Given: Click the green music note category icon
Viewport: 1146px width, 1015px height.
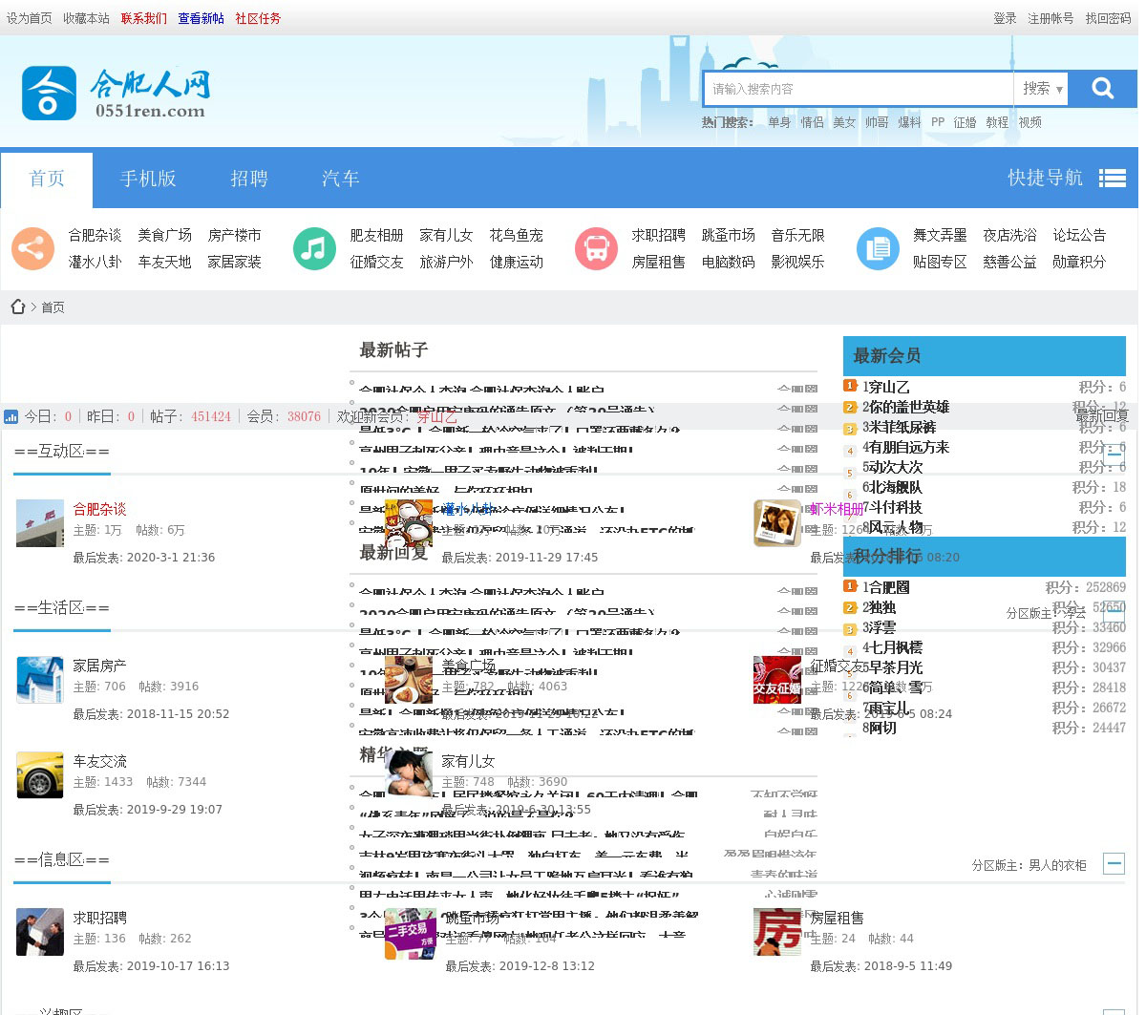Looking at the screenshot, I should click(x=314, y=248).
